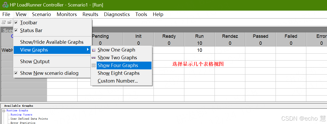Click the Available Graphs panel title
Screen dimensions: 327x124
(19, 106)
